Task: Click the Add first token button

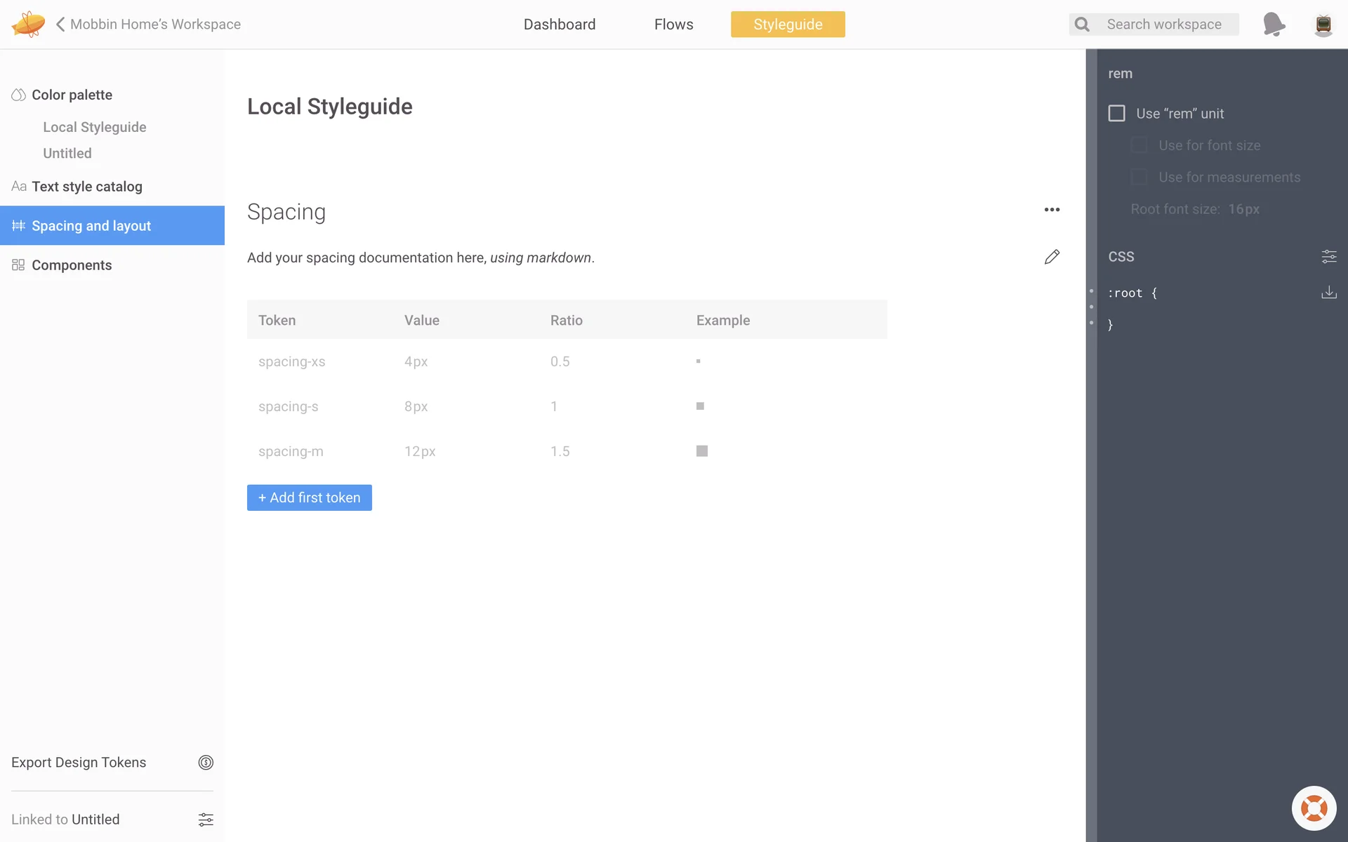Action: pyautogui.click(x=309, y=497)
